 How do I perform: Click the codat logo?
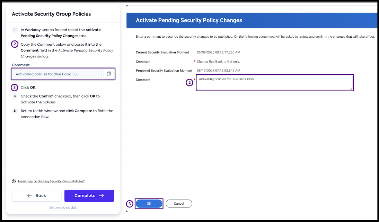[x=72, y=207]
